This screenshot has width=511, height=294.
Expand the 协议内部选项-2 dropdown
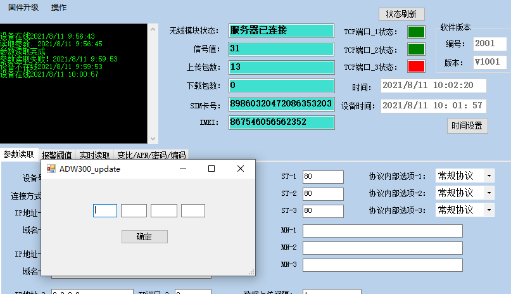click(489, 193)
